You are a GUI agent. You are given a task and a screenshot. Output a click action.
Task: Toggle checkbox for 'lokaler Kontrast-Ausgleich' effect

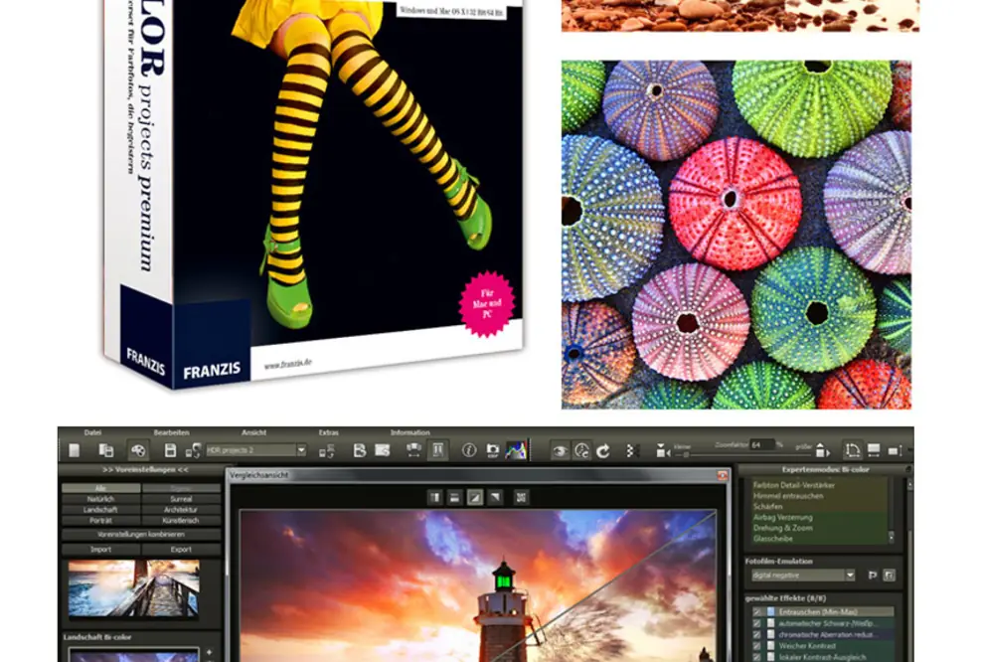point(756,656)
